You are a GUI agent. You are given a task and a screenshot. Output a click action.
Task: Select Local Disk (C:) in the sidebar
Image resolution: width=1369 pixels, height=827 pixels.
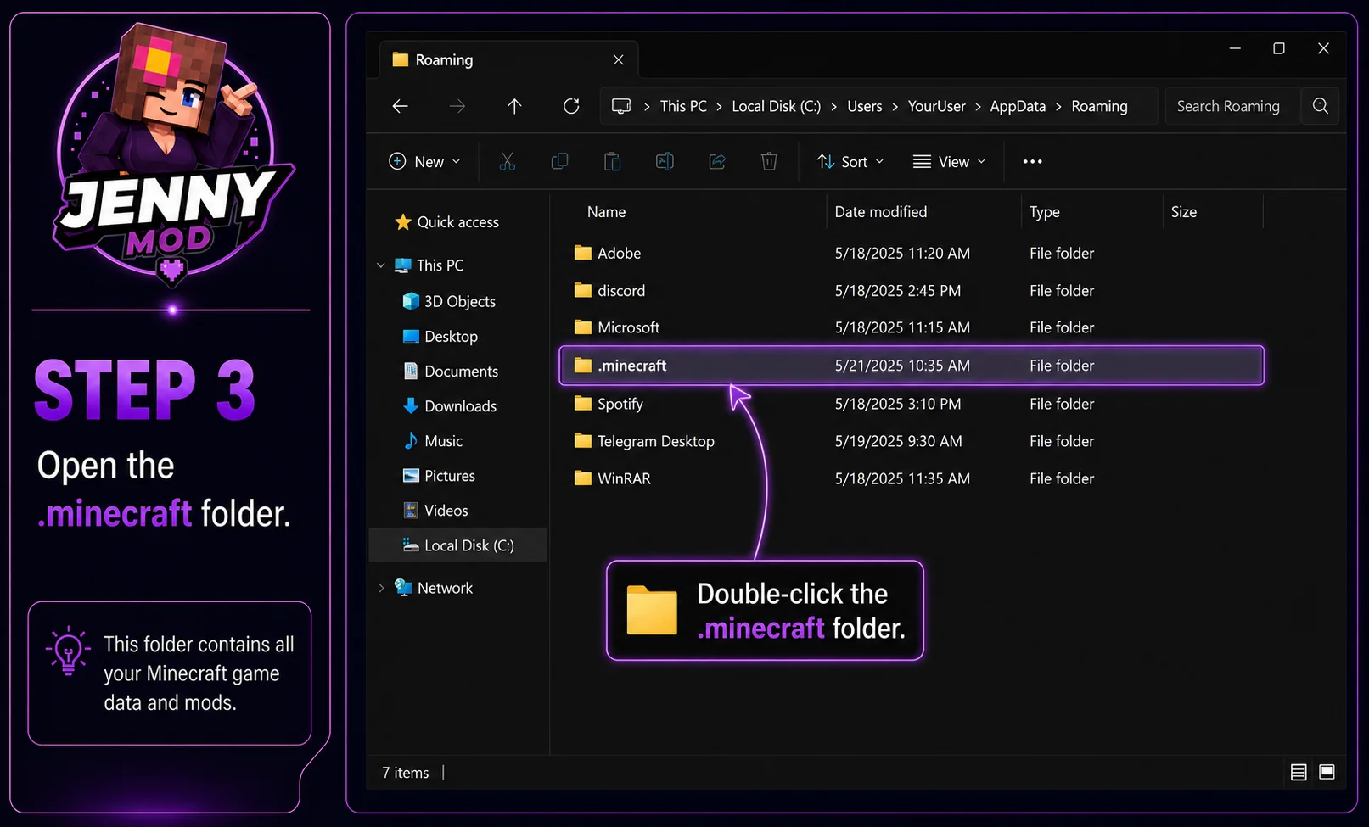click(x=458, y=545)
